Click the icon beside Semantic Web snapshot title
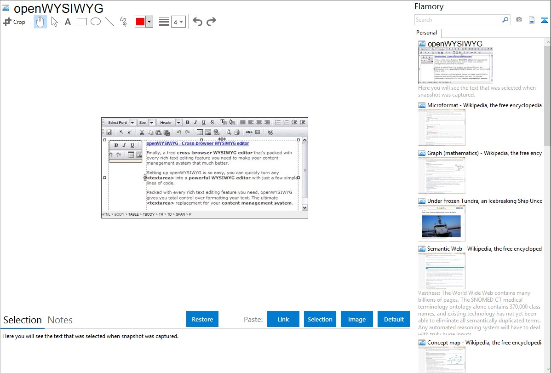This screenshot has width=551, height=373. [422, 249]
